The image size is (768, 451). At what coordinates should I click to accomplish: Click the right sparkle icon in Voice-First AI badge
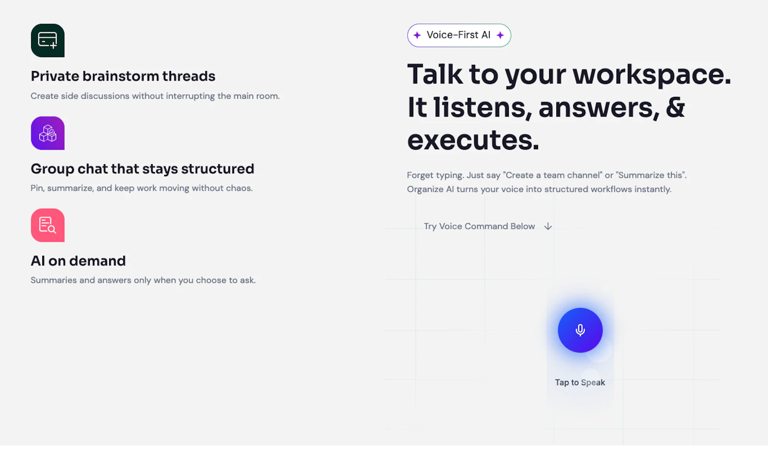[500, 35]
